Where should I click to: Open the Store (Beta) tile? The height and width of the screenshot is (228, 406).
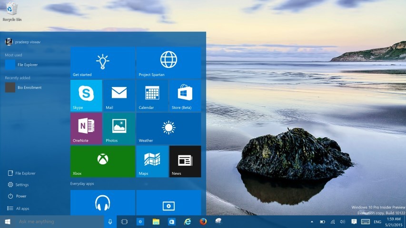(185, 95)
